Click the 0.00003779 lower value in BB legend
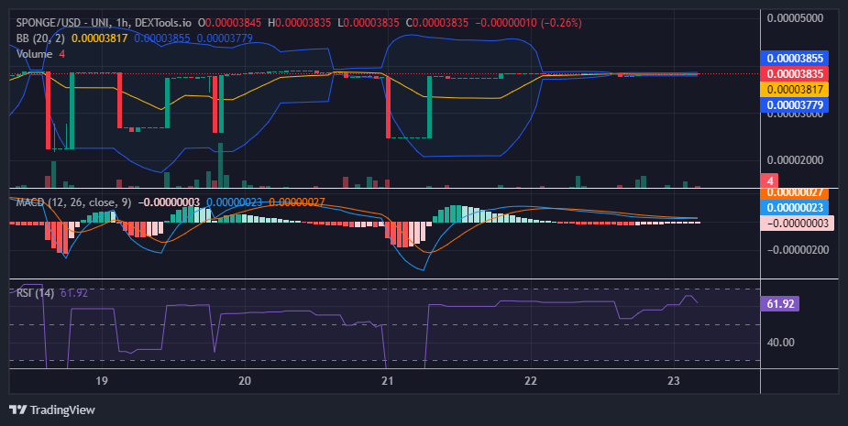848x426 pixels. (225, 38)
